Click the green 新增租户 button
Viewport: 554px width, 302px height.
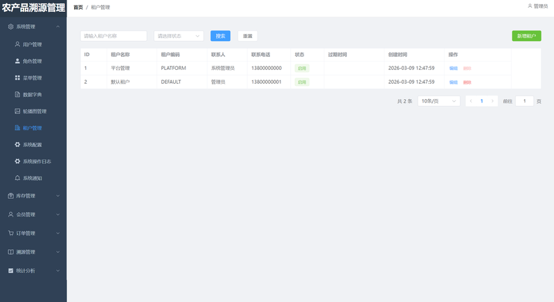tap(526, 36)
